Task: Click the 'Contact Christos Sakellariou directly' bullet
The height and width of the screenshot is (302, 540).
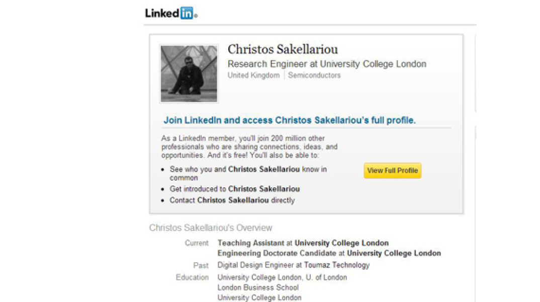Action: pos(232,200)
